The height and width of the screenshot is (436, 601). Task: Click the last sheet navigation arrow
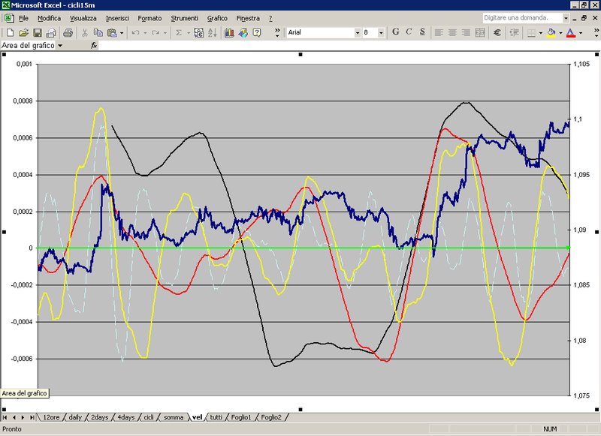(32, 417)
